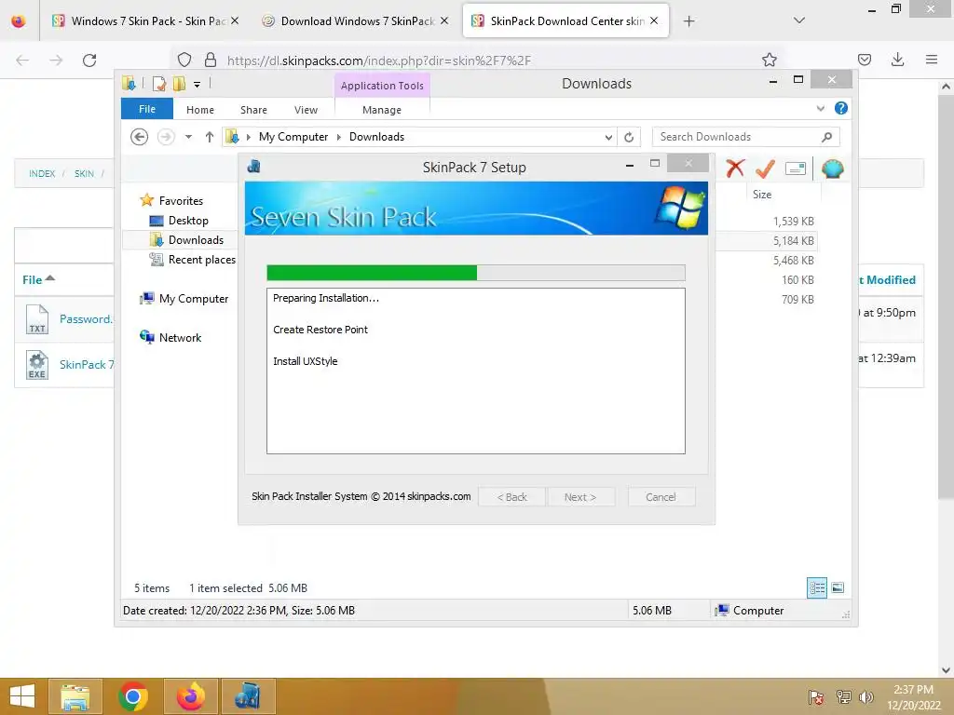Open the Windows Start button
954x715 pixels.
(x=22, y=696)
